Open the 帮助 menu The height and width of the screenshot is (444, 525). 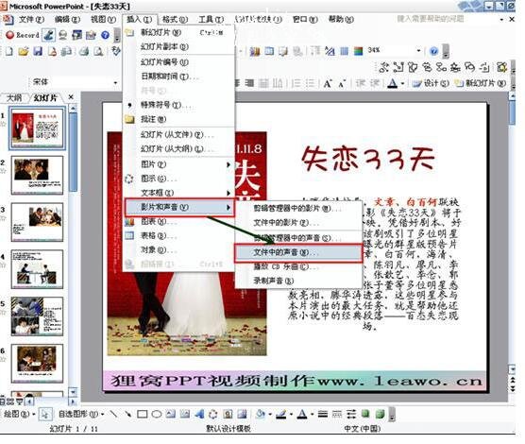pos(341,20)
